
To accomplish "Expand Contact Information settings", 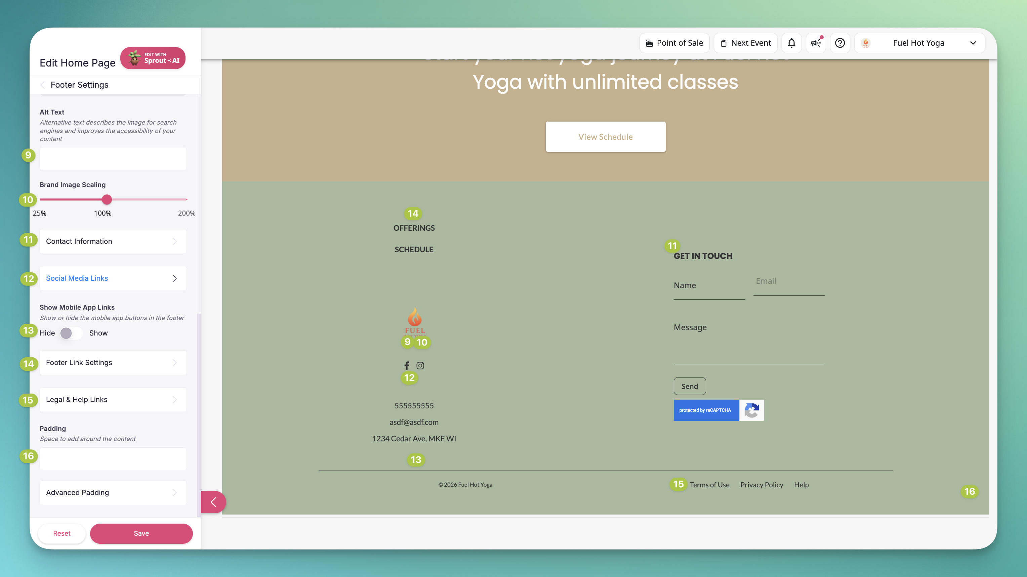I will pos(113,241).
